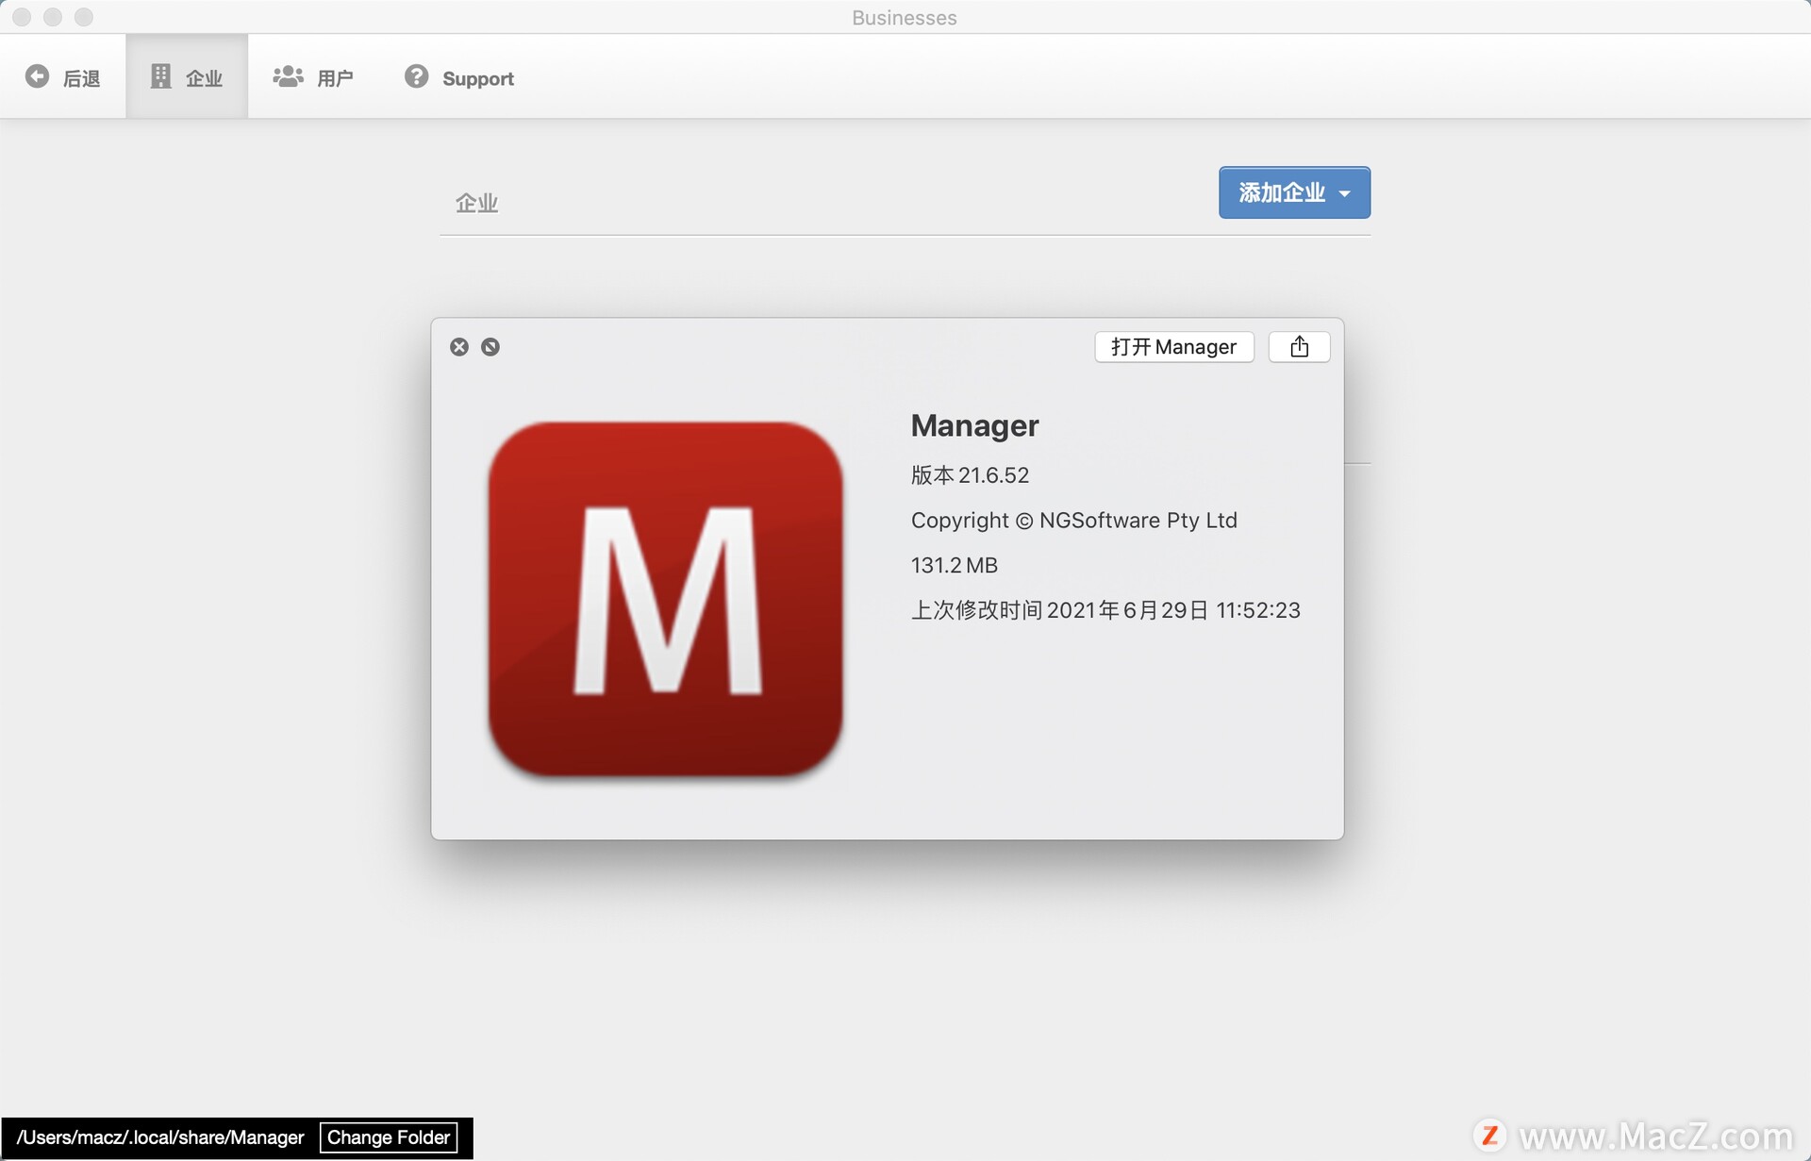Click the users group icon
This screenshot has width=1811, height=1161.
tap(288, 76)
